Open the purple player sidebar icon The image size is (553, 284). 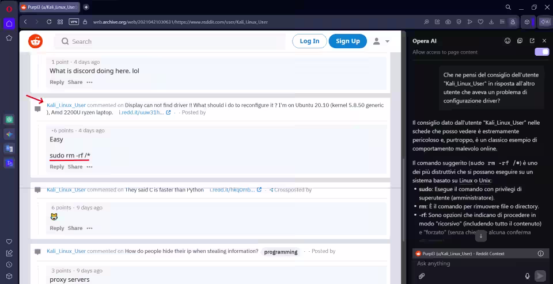[9, 163]
